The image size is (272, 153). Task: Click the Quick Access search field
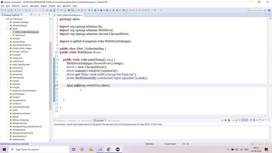(254, 10)
